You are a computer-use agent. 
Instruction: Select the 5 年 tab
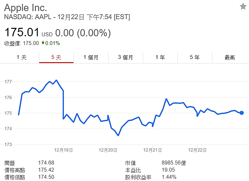click(195, 57)
